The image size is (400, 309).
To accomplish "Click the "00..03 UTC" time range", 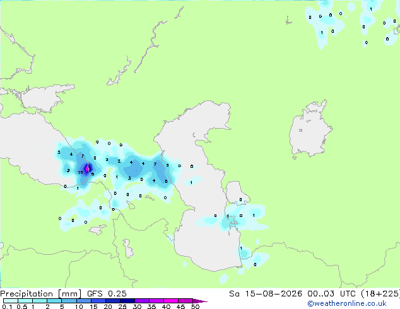I will coord(331,294).
